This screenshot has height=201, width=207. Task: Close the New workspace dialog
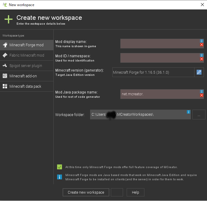point(202,5)
